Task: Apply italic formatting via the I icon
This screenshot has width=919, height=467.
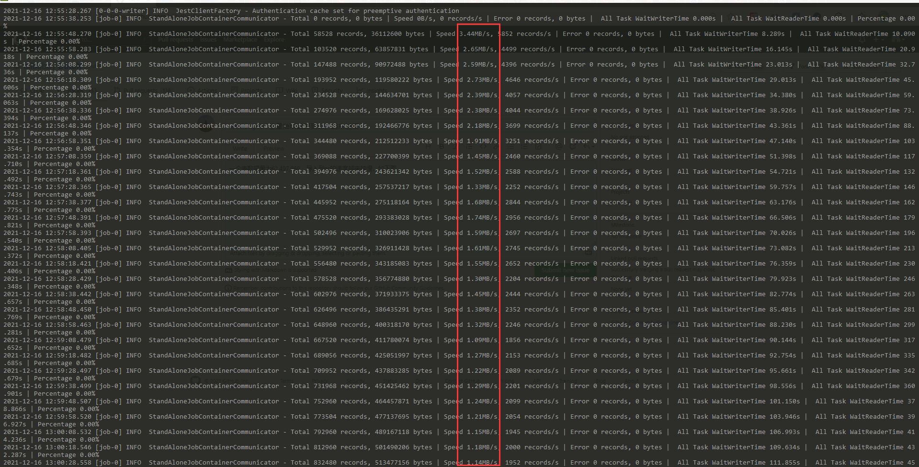Action: (x=455, y=147)
